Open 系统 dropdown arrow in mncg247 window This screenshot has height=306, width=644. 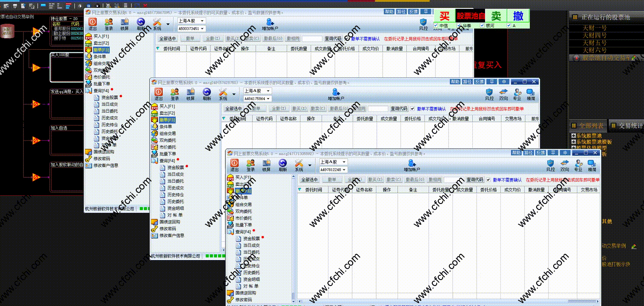[310, 164]
